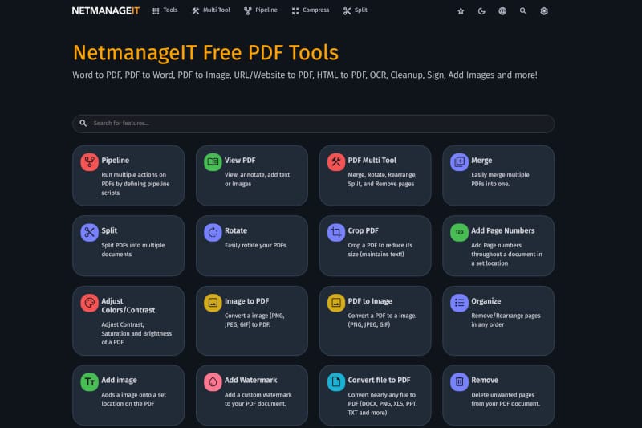Image resolution: width=642 pixels, height=428 pixels.
Task: Open the settings gear in navbar
Action: pyautogui.click(x=544, y=11)
